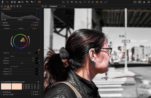Screen dimensions: 151x98
Task: Toggle multi-image viewer grid icon
Action: (43, 6)
